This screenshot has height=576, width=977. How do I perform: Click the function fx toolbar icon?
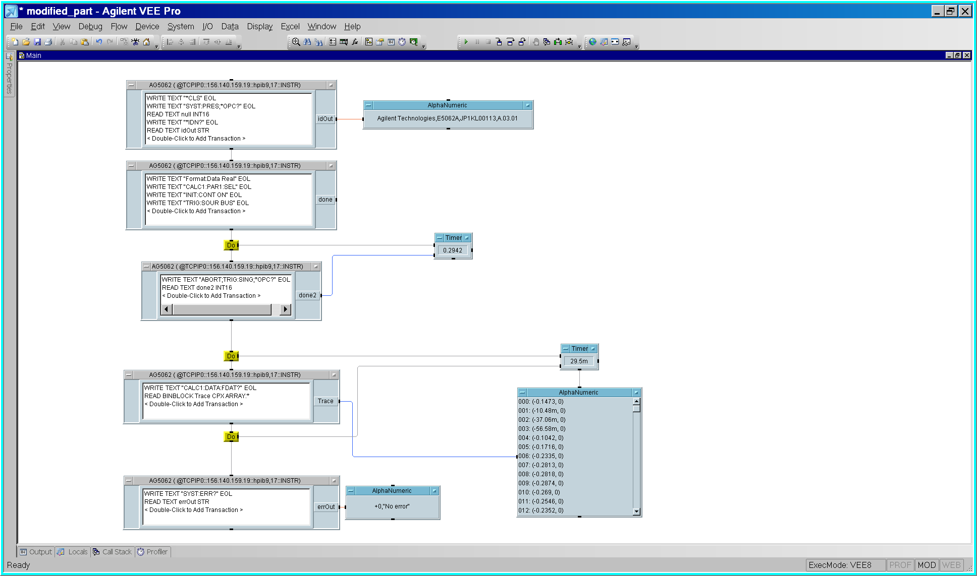click(355, 42)
